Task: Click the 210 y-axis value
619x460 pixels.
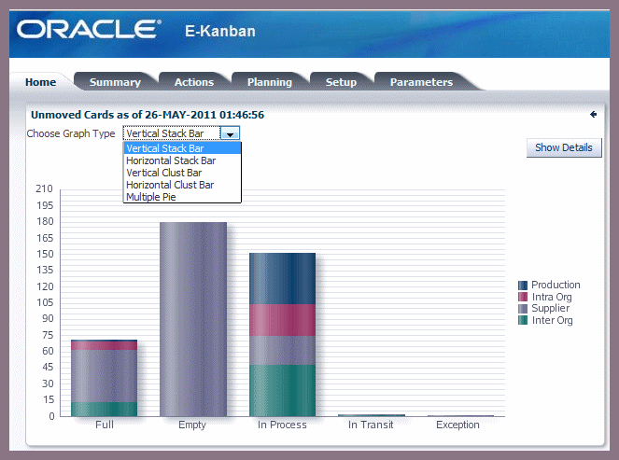Action: pyautogui.click(x=44, y=188)
